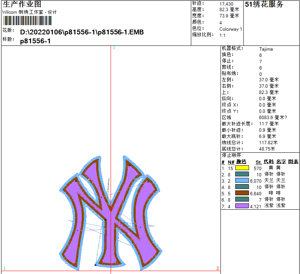Click the stitch count 4,121 in row 7

(256, 206)
